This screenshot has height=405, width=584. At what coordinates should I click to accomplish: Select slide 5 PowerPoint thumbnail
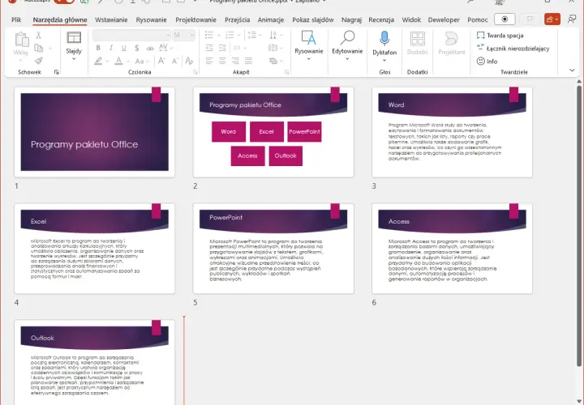(x=273, y=249)
